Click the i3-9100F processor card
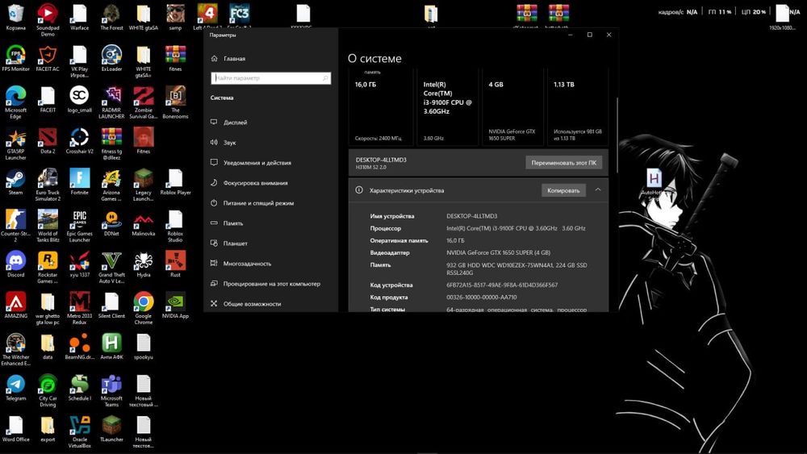This screenshot has height=454, width=807. 447,107
